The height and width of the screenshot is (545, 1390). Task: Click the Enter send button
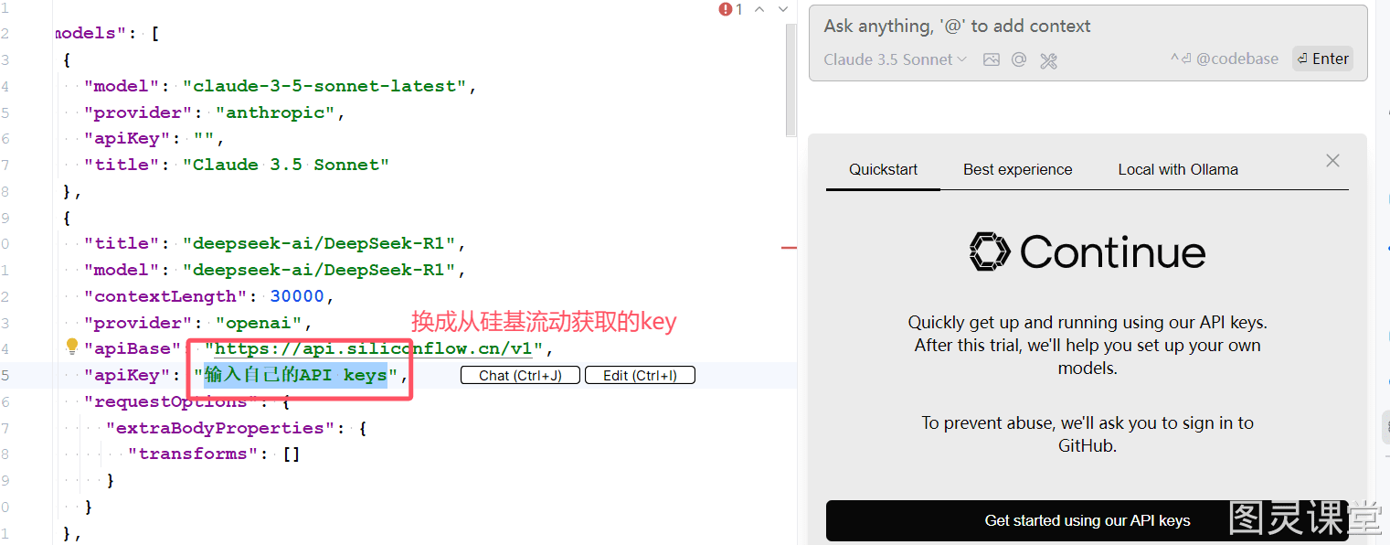pos(1322,59)
